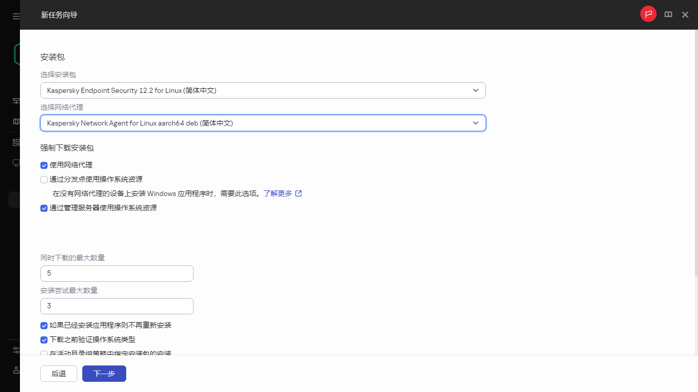Open online help via the book icon

(668, 14)
